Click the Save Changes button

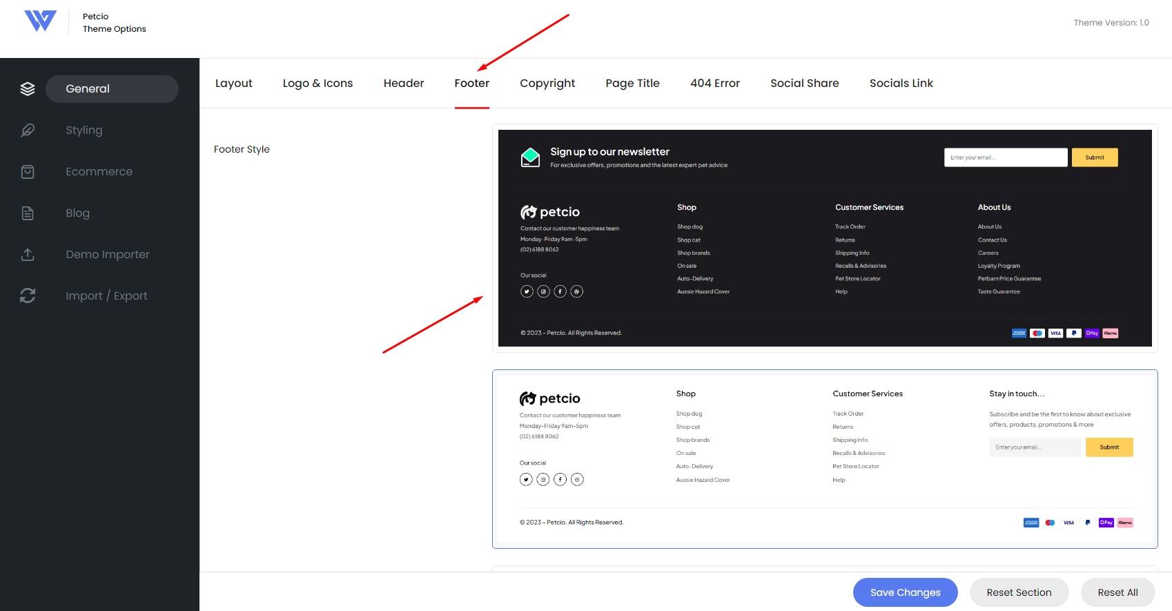coord(905,592)
